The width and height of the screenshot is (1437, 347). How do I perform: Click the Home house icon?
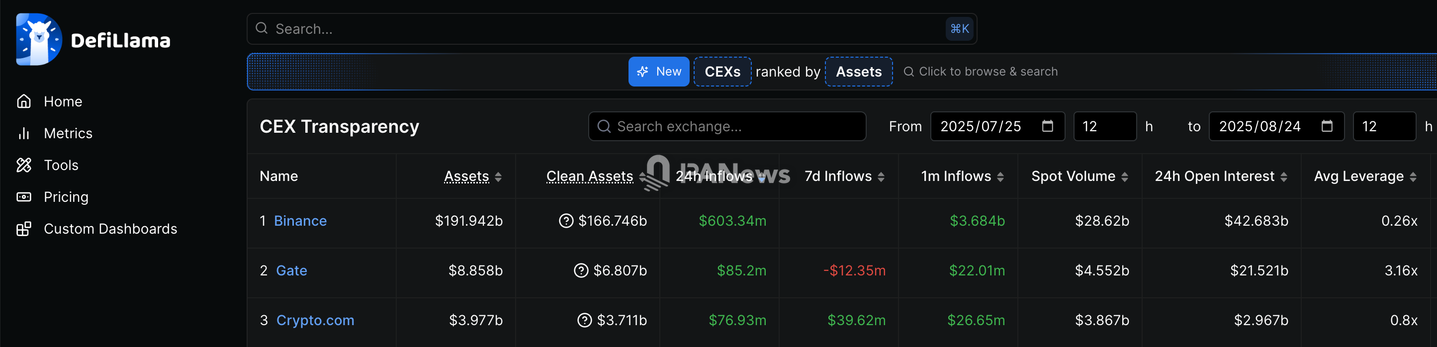(x=23, y=101)
